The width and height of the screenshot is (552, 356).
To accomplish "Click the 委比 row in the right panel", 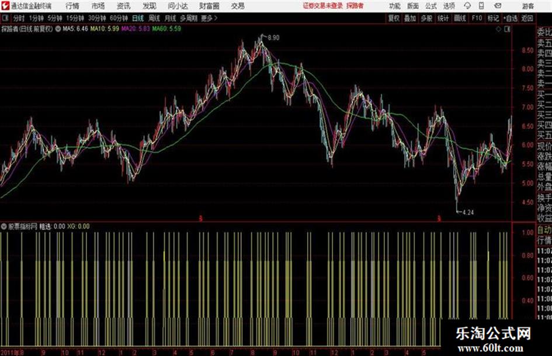I will pyautogui.click(x=544, y=32).
